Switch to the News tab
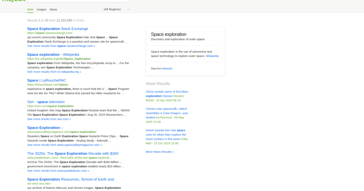This screenshot has height=191, width=364. [53, 10]
